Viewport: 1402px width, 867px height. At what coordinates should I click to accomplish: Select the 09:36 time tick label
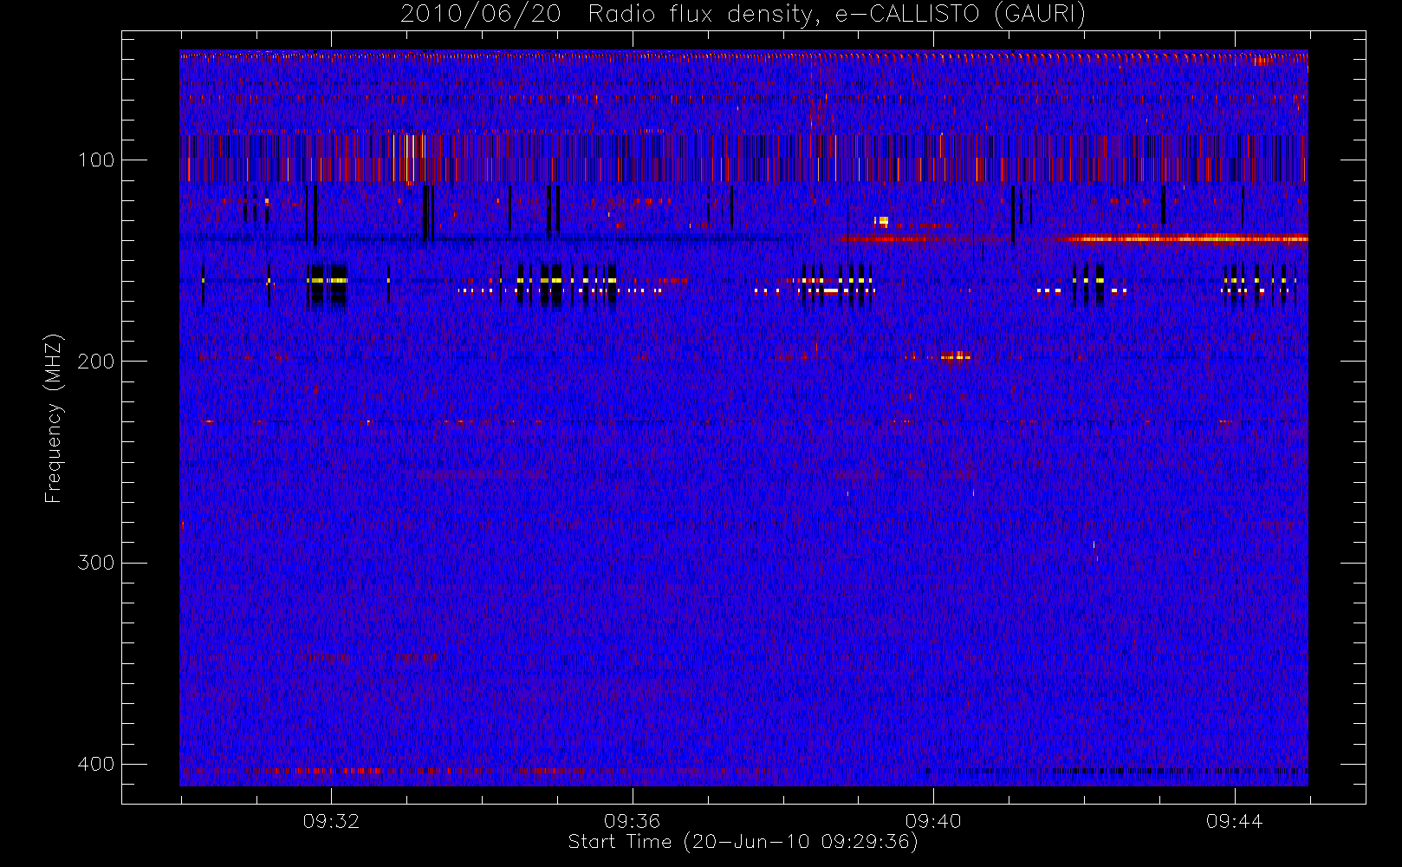tap(632, 821)
